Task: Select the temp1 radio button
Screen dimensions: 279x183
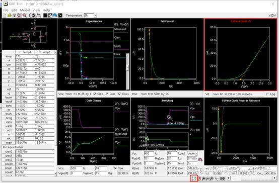Action: click(x=21, y=52)
